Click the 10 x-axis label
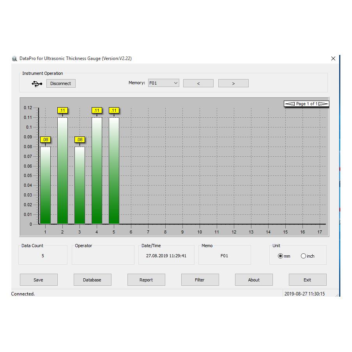Image resolution: width=352 pixels, height=352 pixels. [x=200, y=232]
